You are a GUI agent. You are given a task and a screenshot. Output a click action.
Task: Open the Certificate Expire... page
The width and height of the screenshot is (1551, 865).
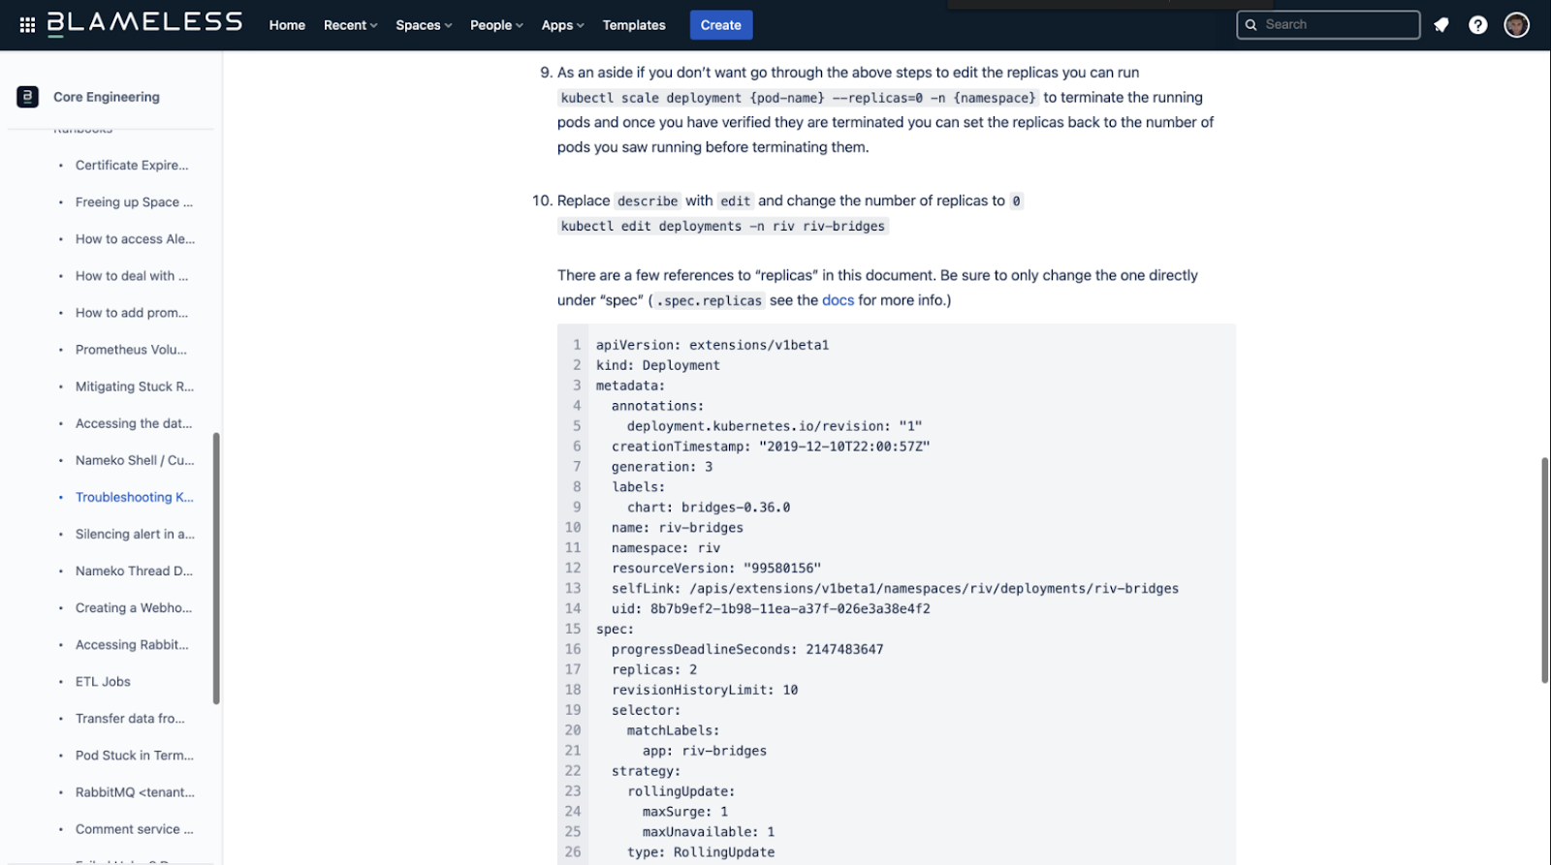pyautogui.click(x=132, y=166)
